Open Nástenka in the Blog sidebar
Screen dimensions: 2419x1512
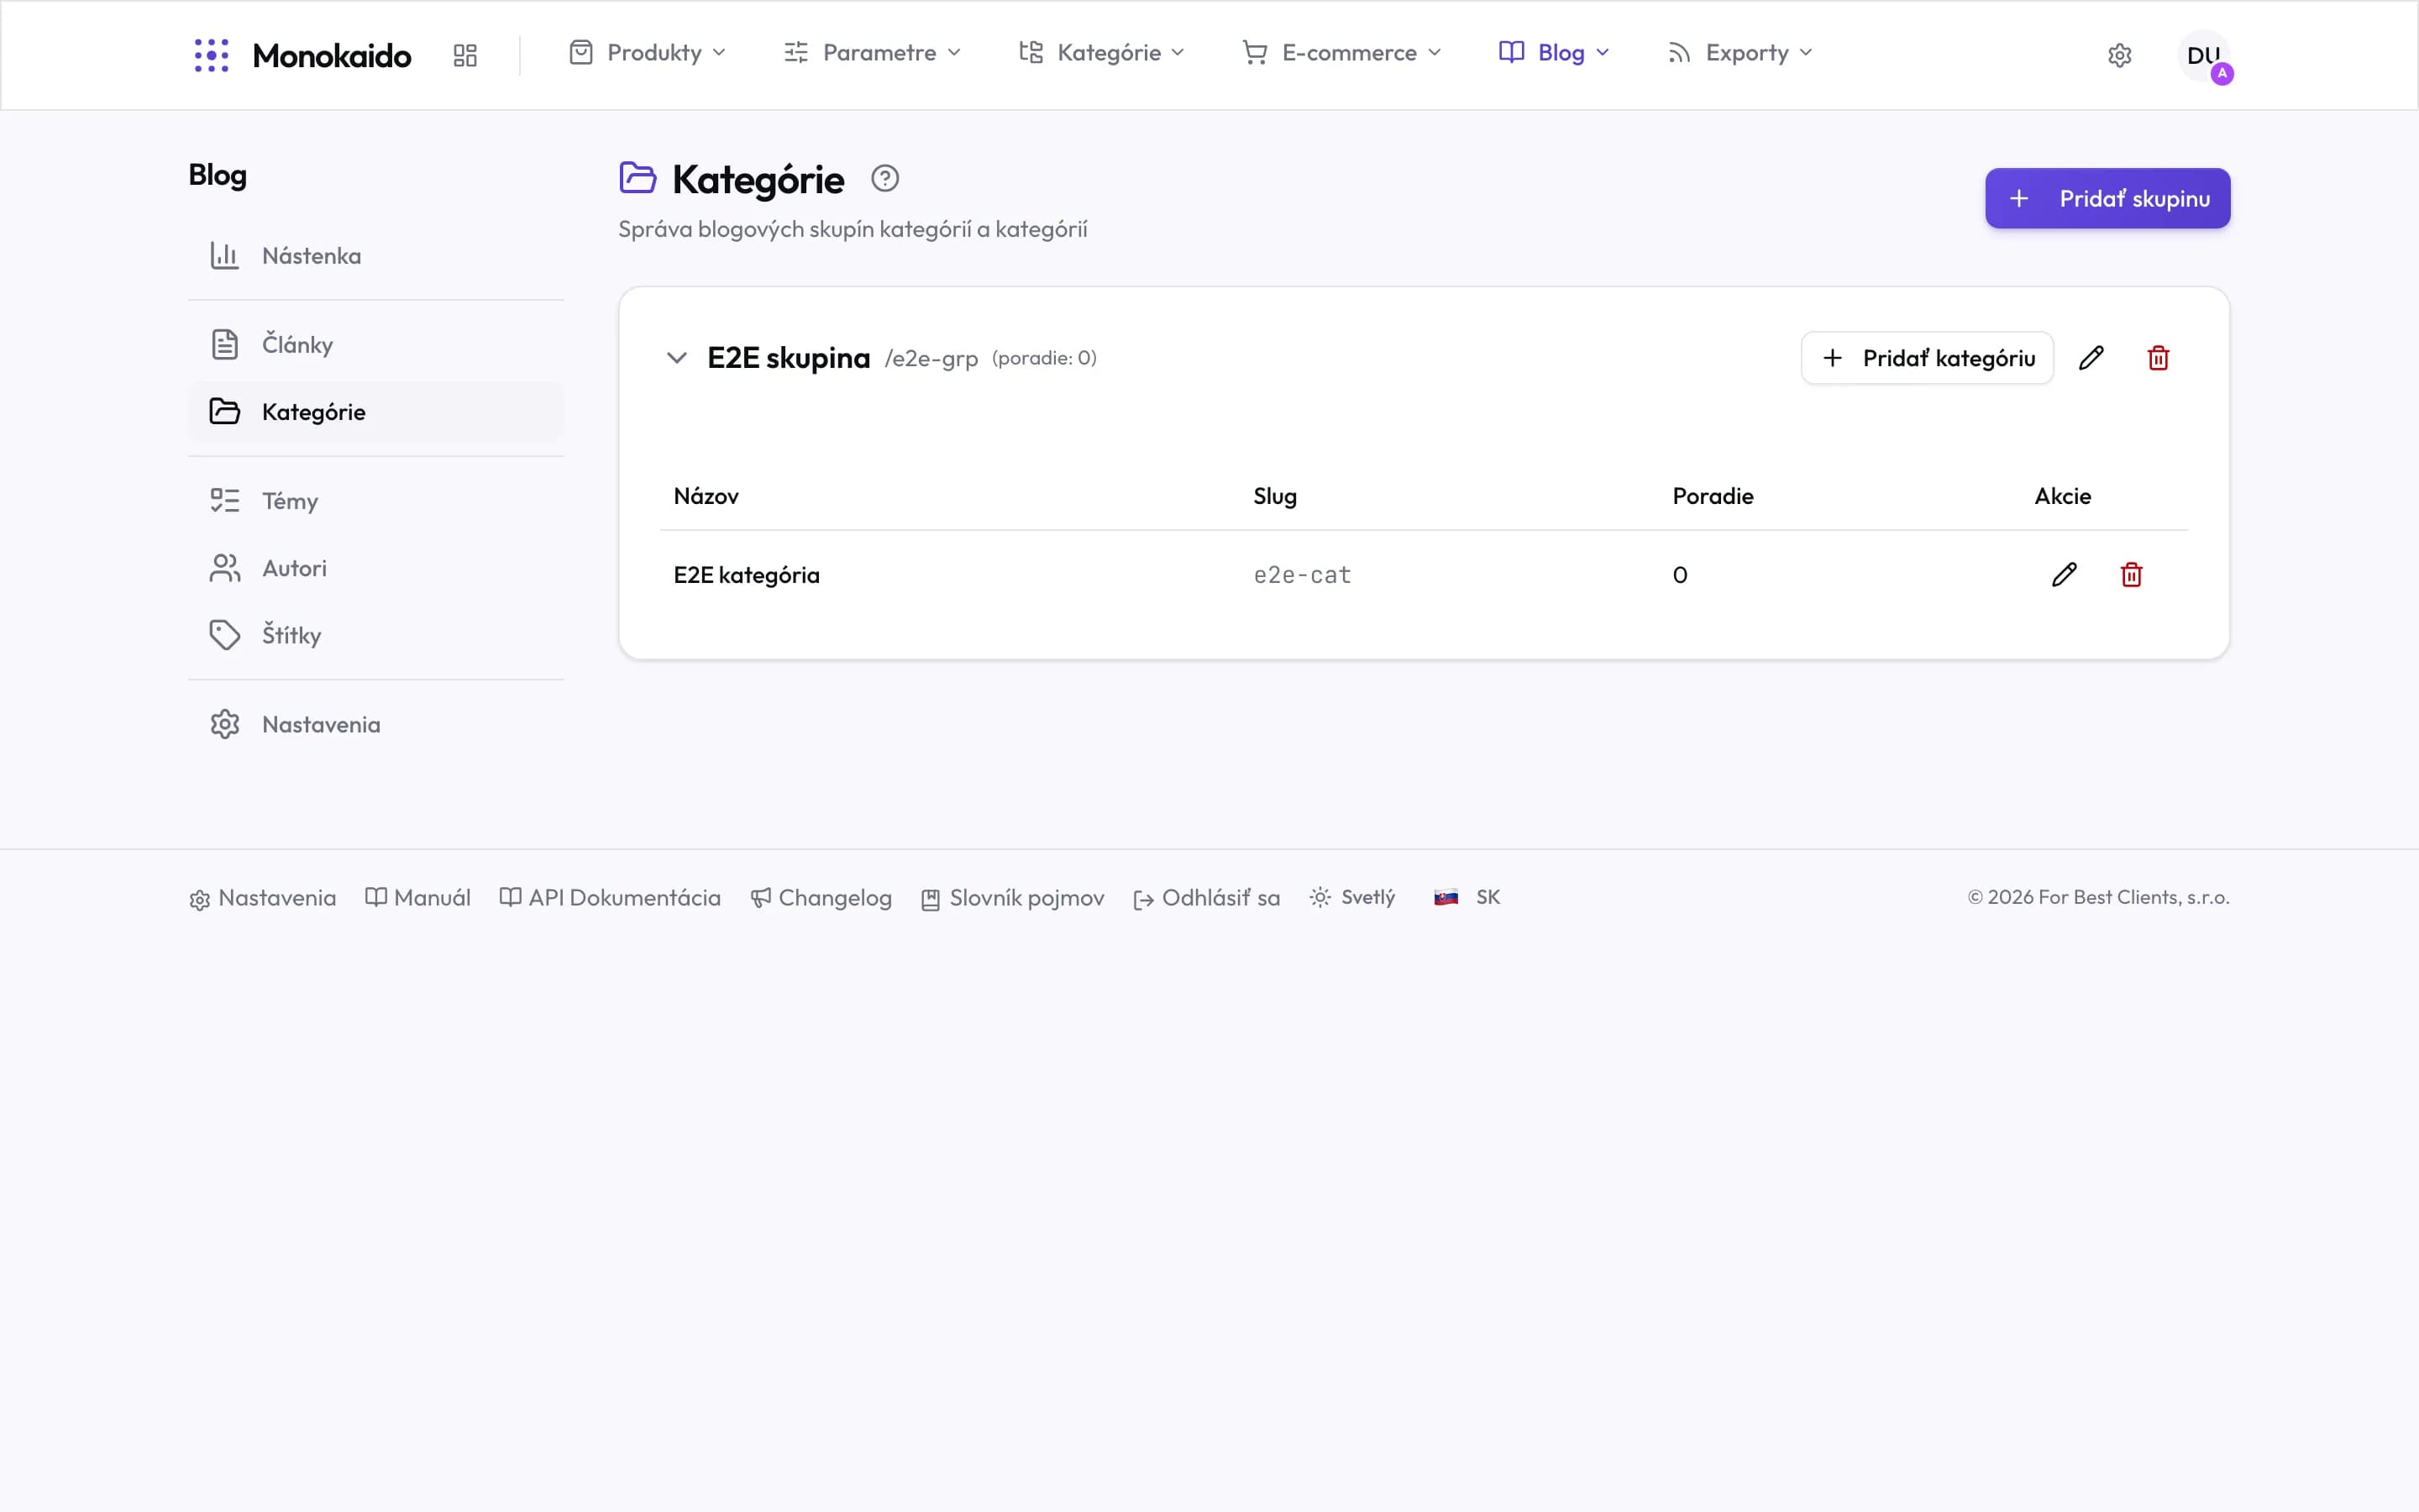[375, 256]
